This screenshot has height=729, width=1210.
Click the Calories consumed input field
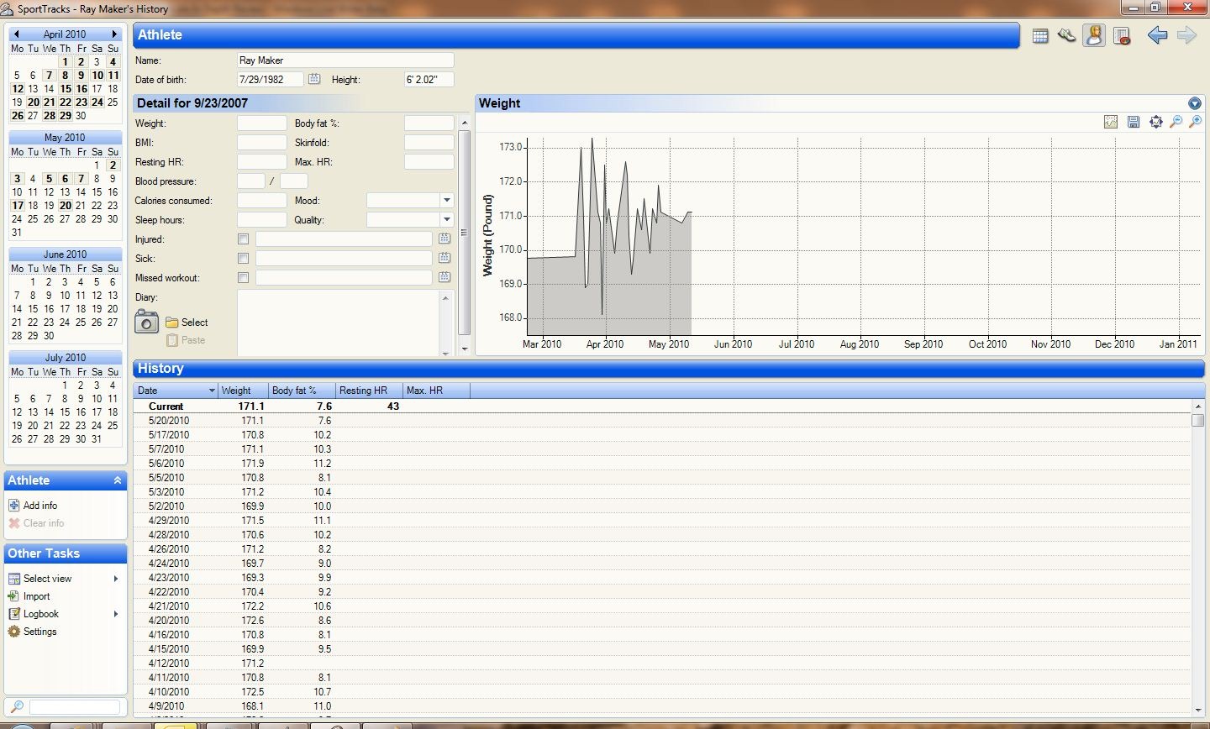262,201
